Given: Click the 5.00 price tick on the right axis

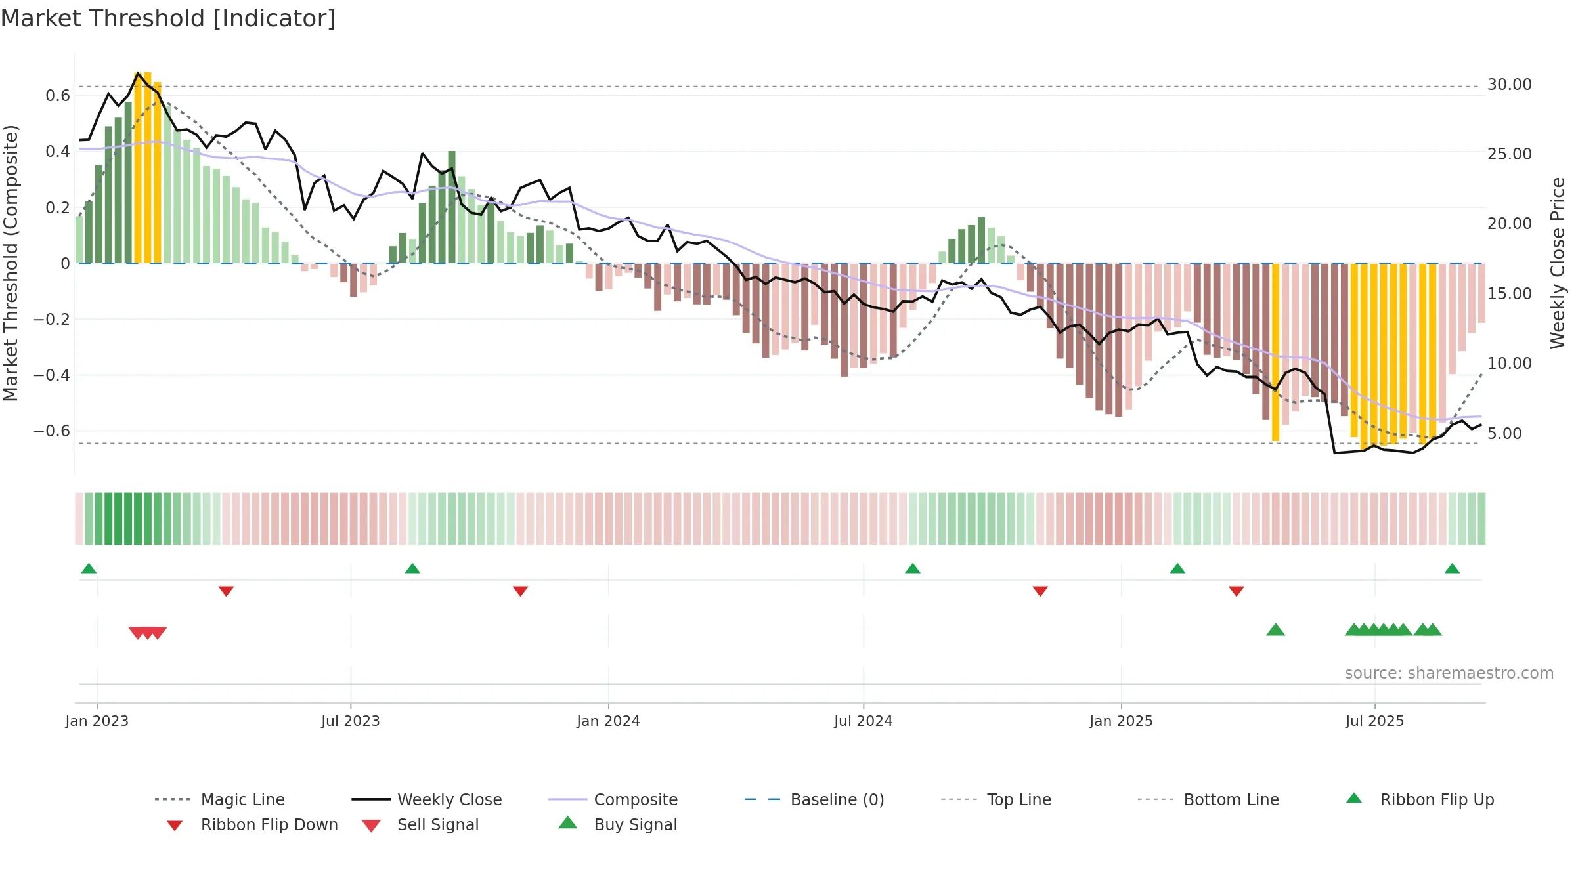Looking at the screenshot, I should [x=1504, y=434].
